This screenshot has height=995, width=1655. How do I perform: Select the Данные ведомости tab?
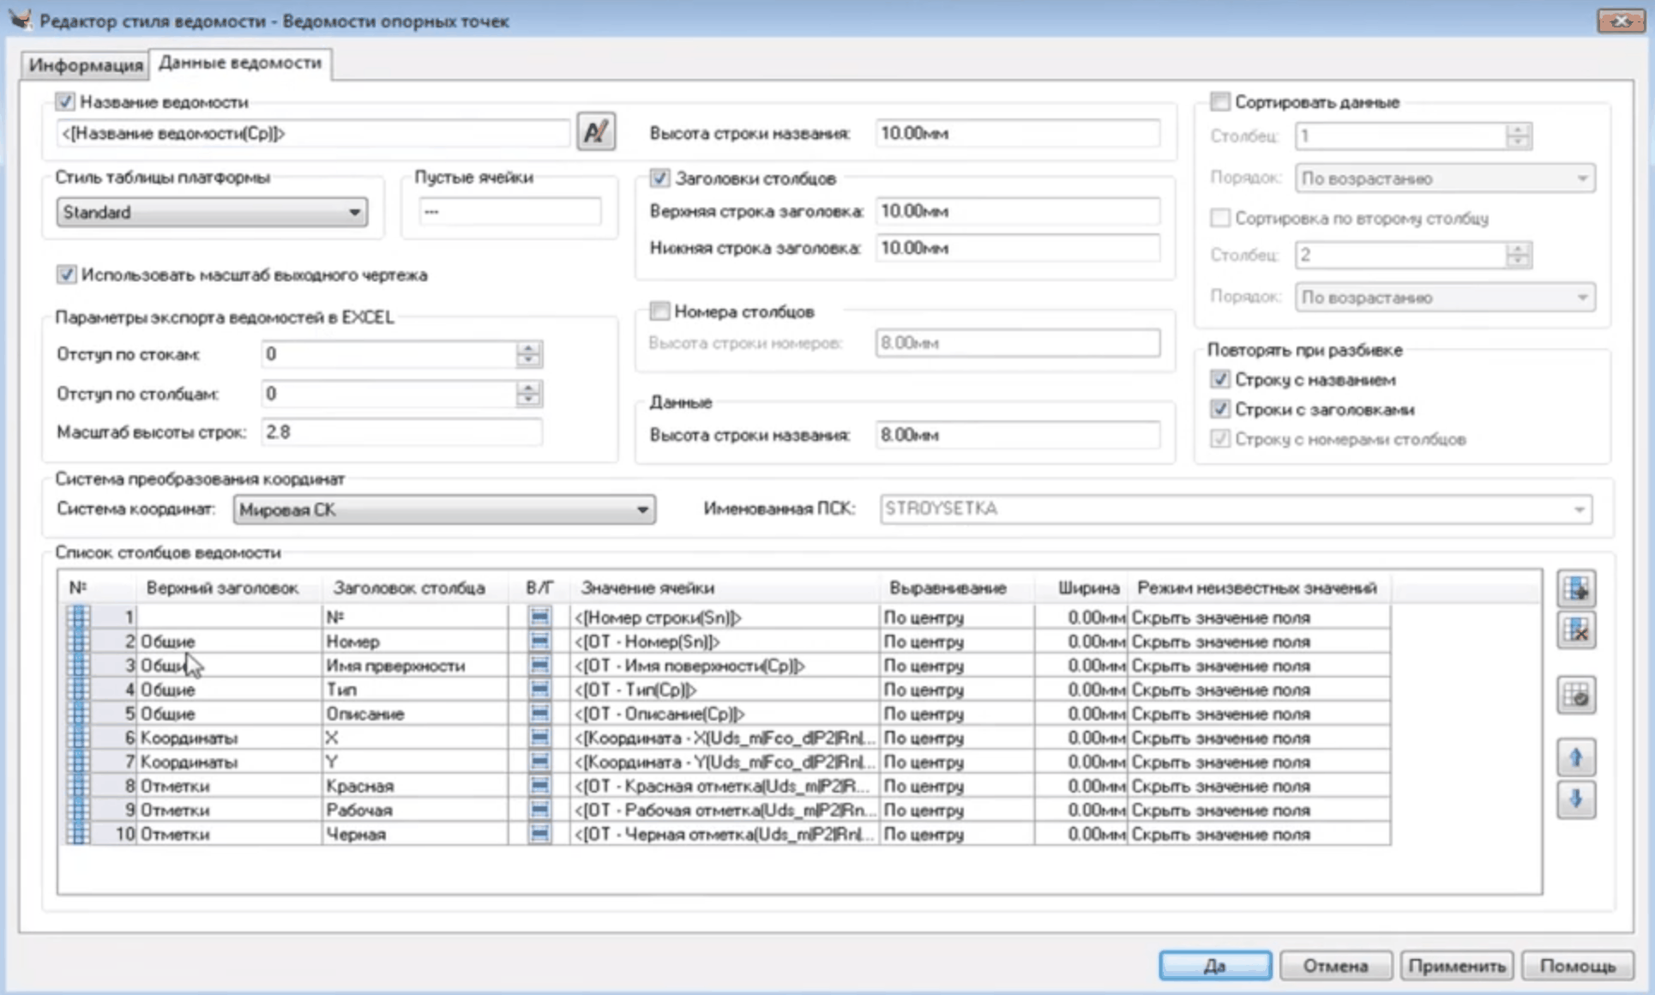pyautogui.click(x=240, y=63)
